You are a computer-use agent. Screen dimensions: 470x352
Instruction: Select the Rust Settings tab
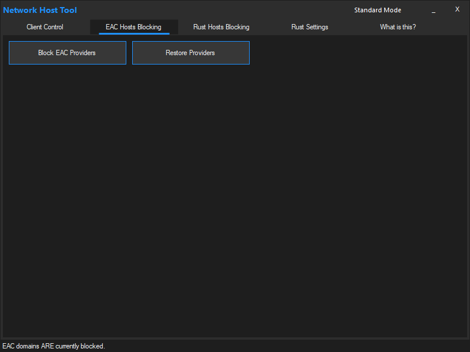pyautogui.click(x=310, y=27)
